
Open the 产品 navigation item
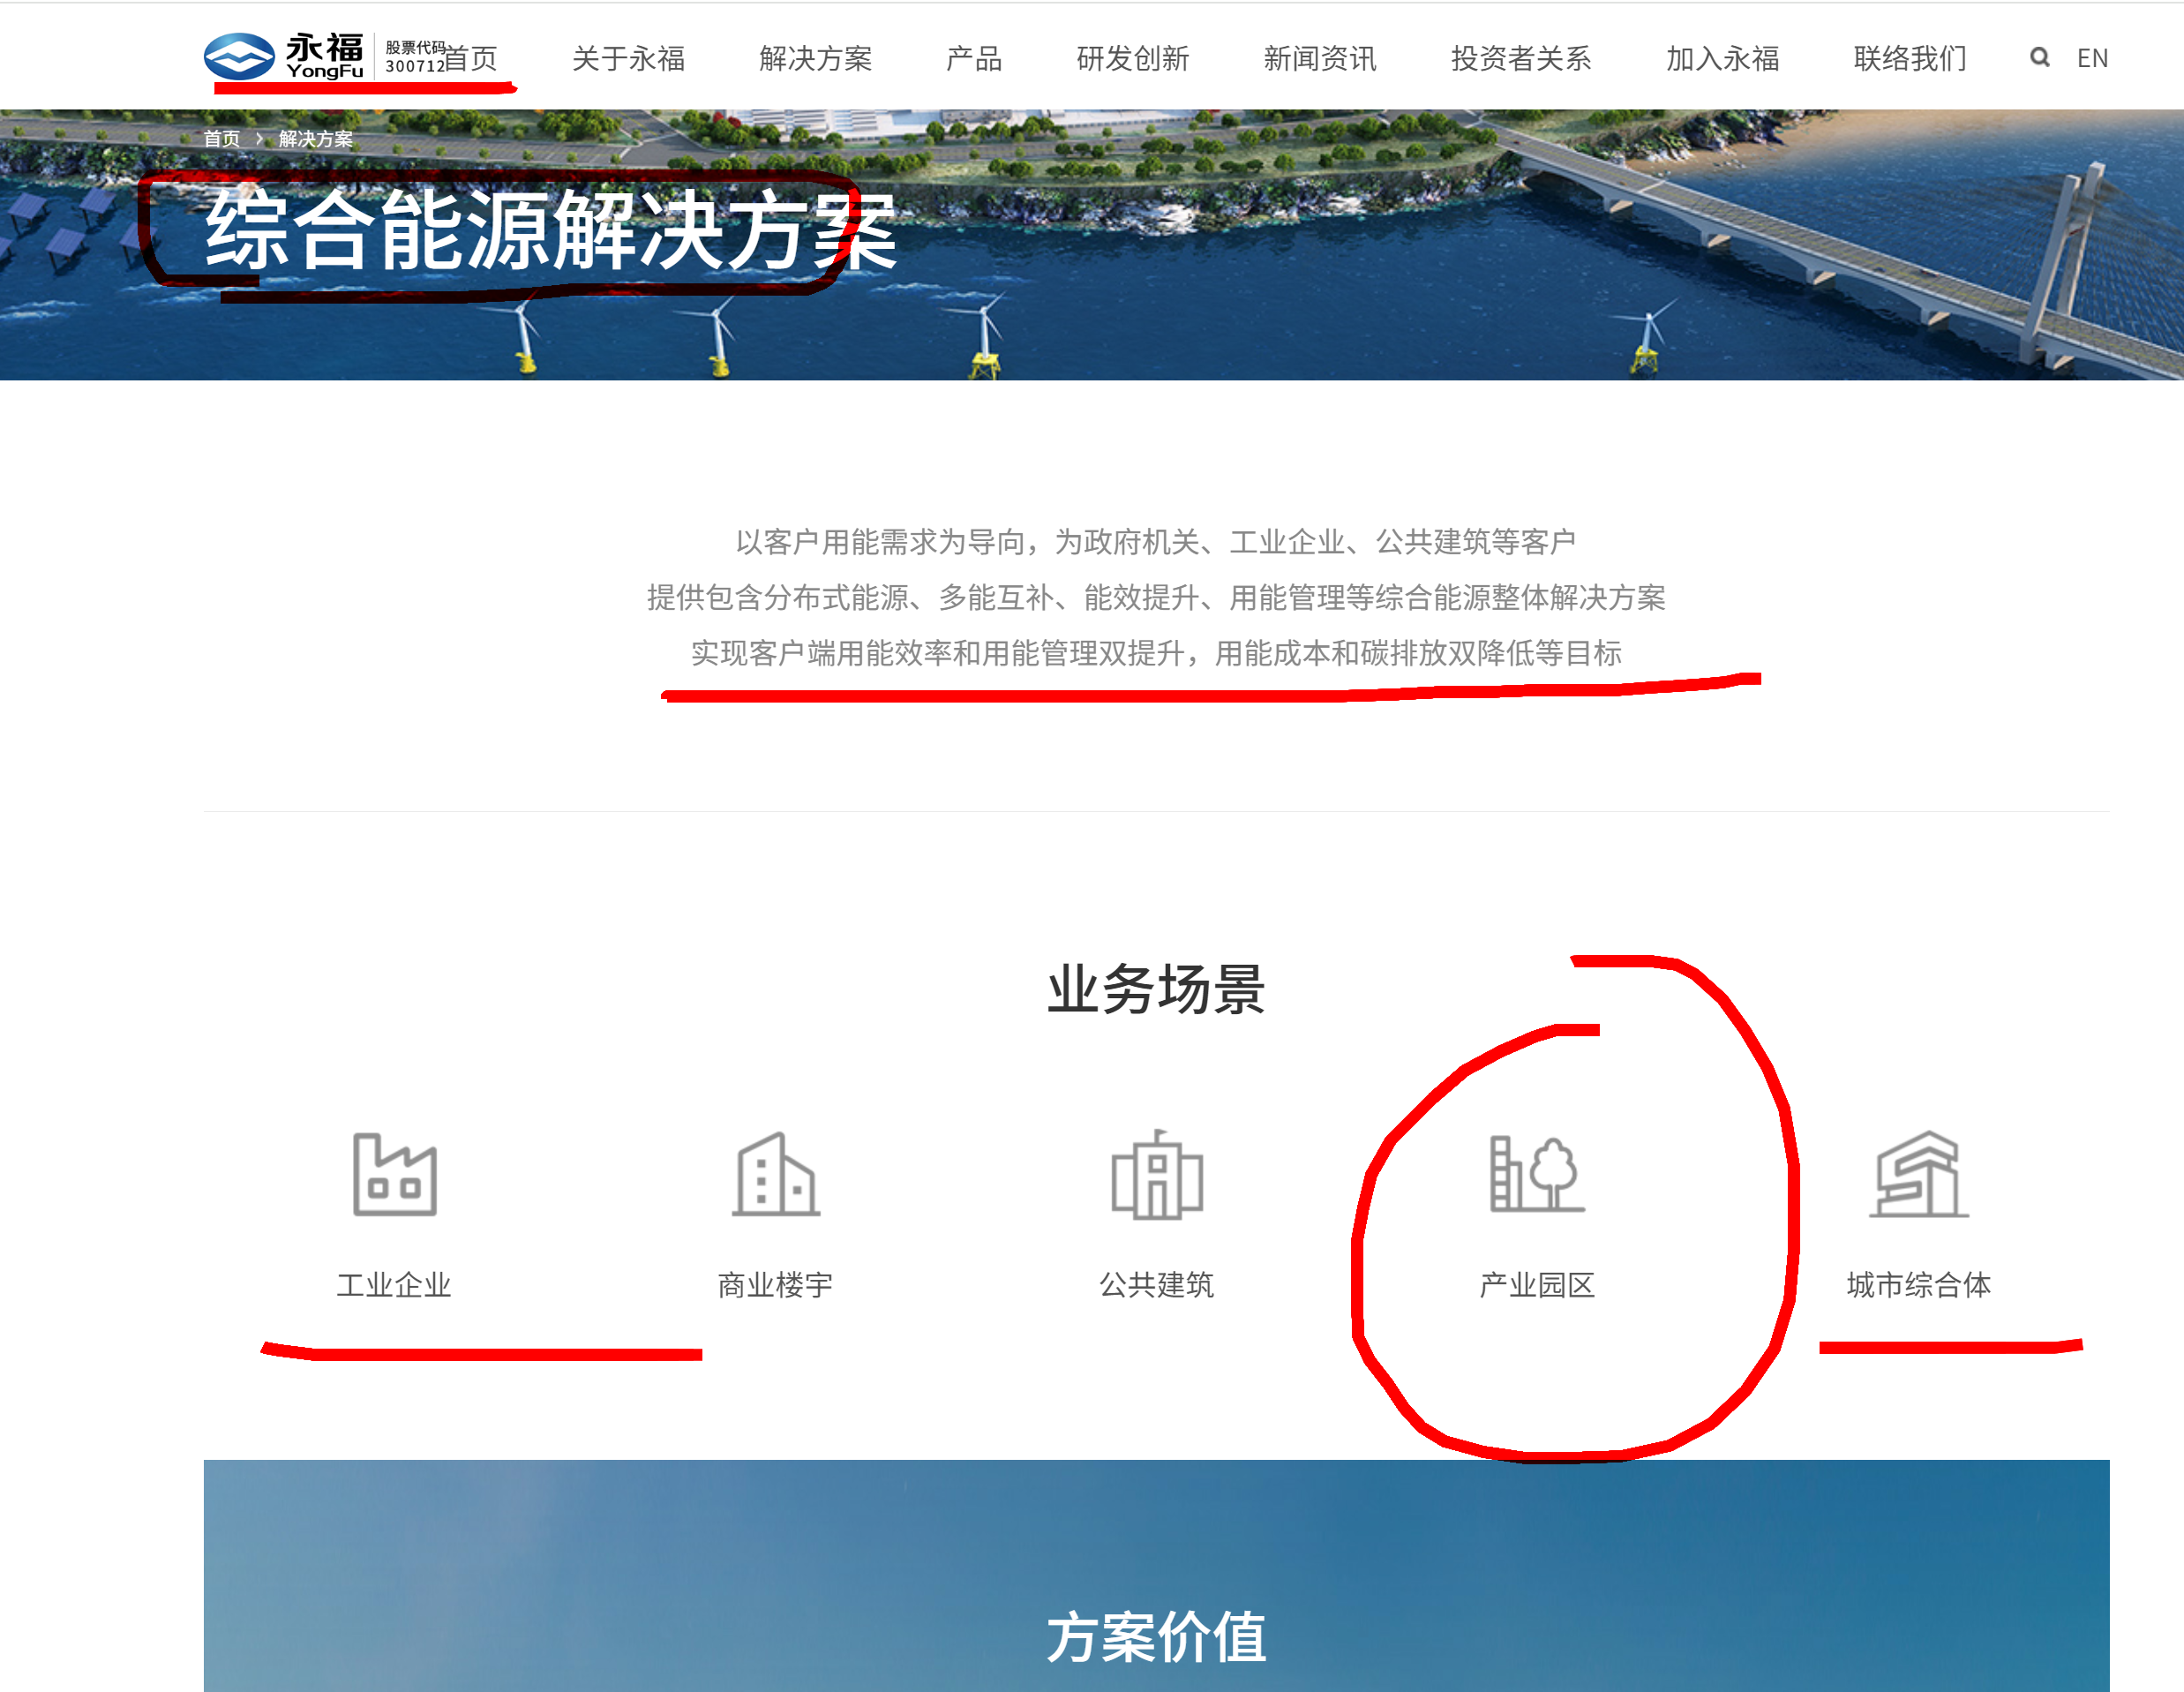pyautogui.click(x=973, y=58)
